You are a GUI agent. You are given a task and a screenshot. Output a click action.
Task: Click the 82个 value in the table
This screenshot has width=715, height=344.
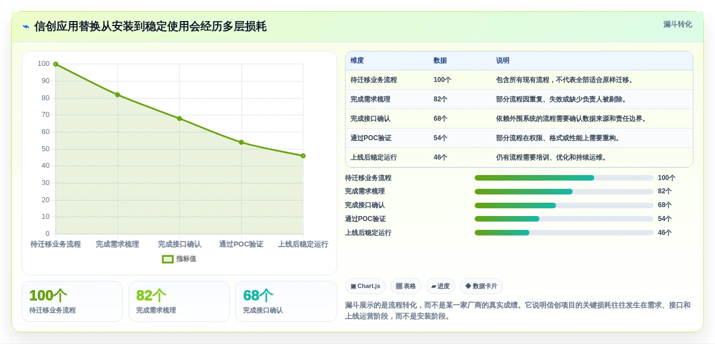tap(441, 99)
